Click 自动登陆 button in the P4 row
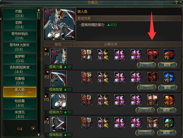 (145, 133)
